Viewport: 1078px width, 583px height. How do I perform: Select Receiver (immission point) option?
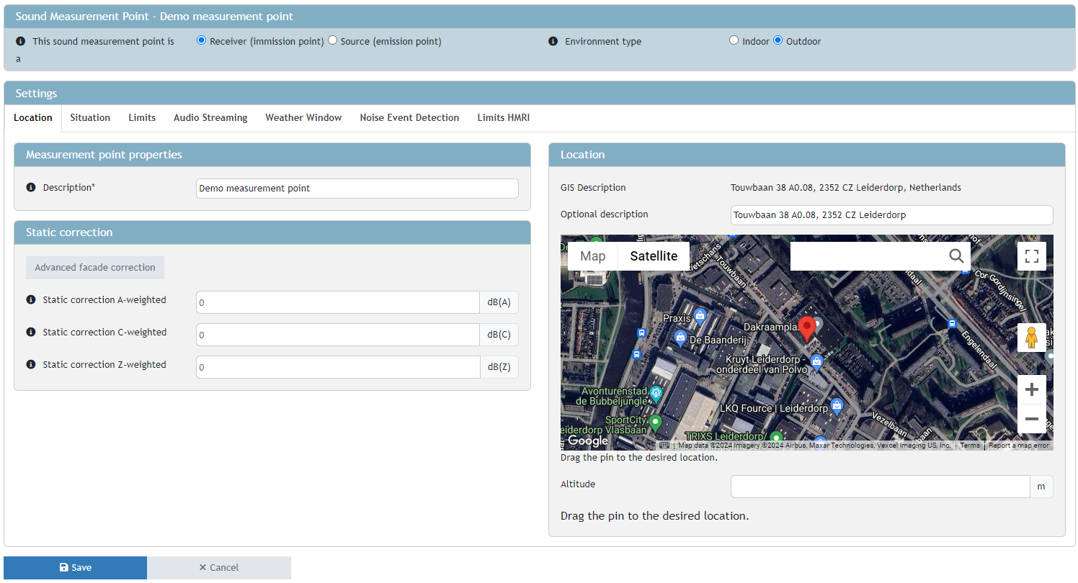point(202,41)
